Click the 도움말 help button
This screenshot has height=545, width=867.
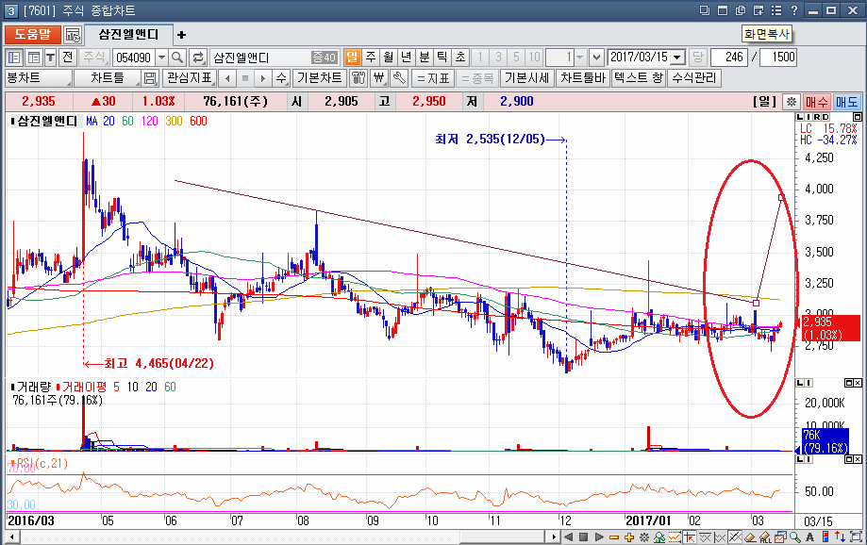click(x=32, y=35)
